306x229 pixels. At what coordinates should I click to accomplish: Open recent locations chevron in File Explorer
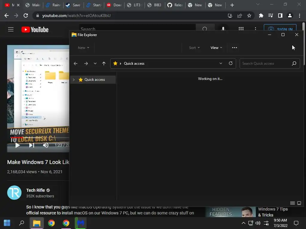point(95,64)
